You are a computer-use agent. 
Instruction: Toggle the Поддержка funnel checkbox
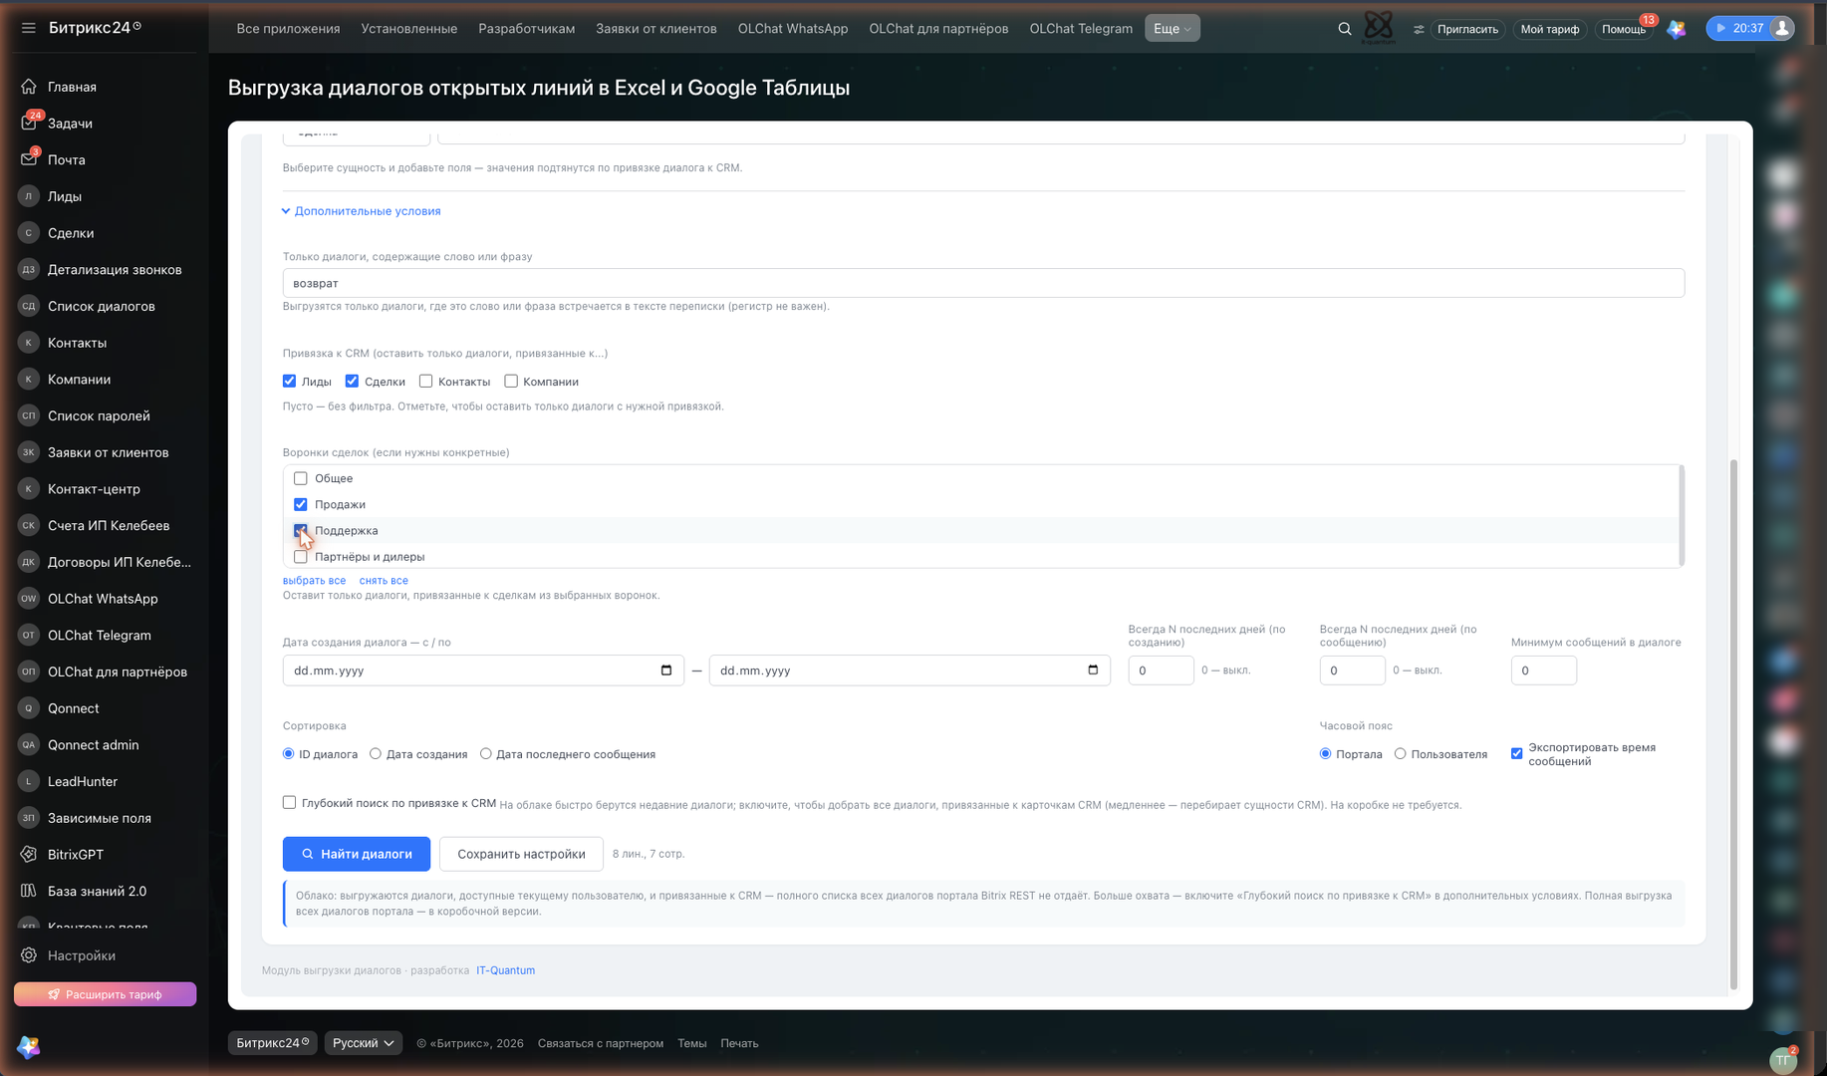click(x=301, y=530)
